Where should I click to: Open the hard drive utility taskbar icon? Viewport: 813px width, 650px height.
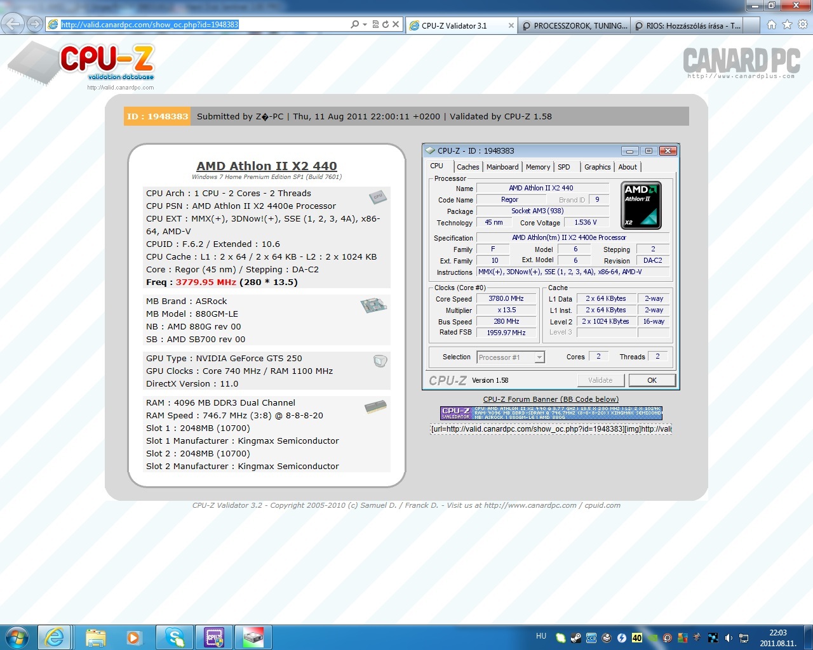point(253,637)
